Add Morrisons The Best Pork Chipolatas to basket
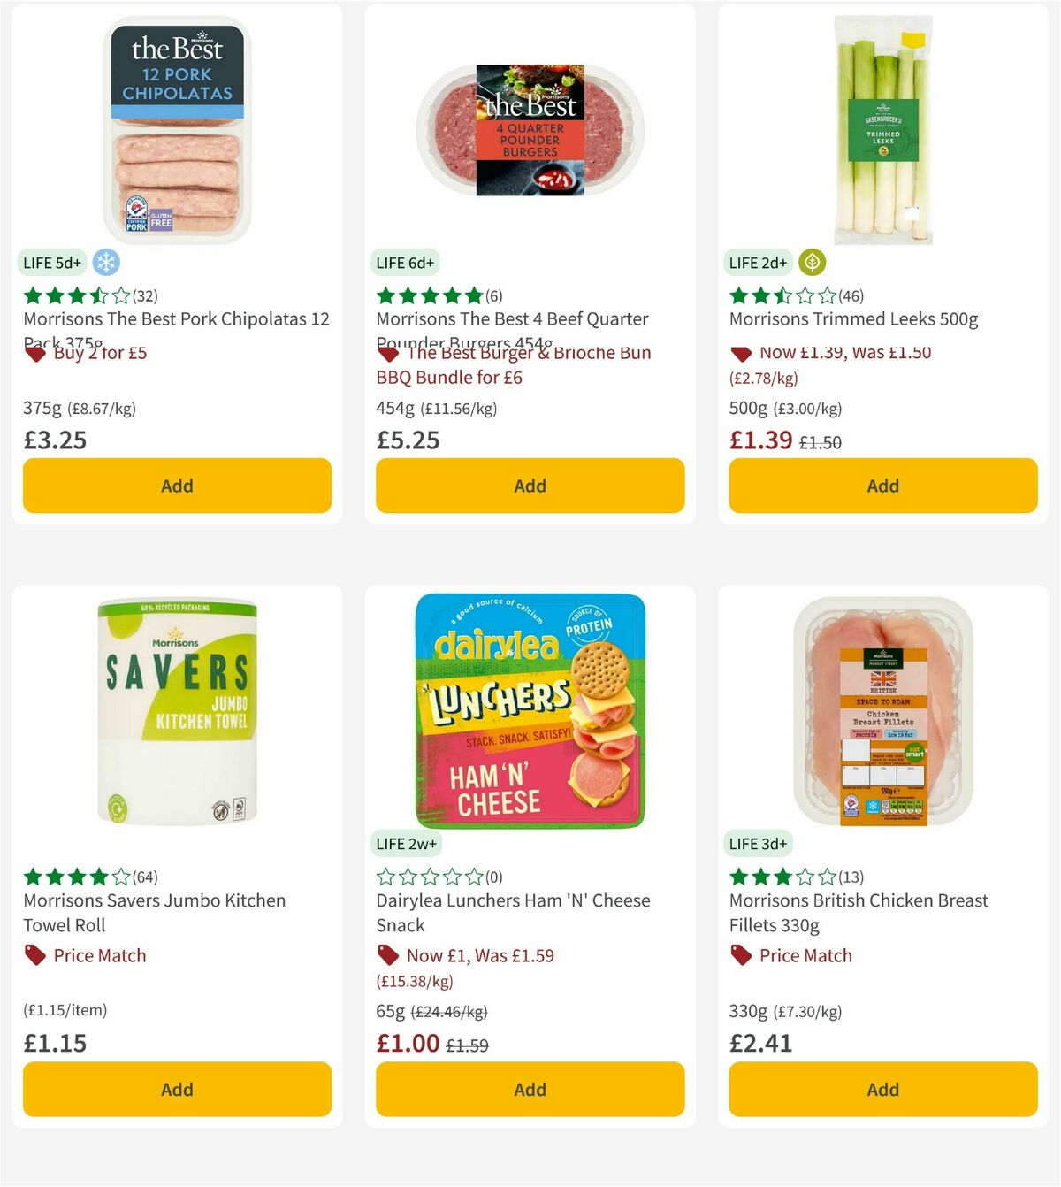 click(177, 486)
